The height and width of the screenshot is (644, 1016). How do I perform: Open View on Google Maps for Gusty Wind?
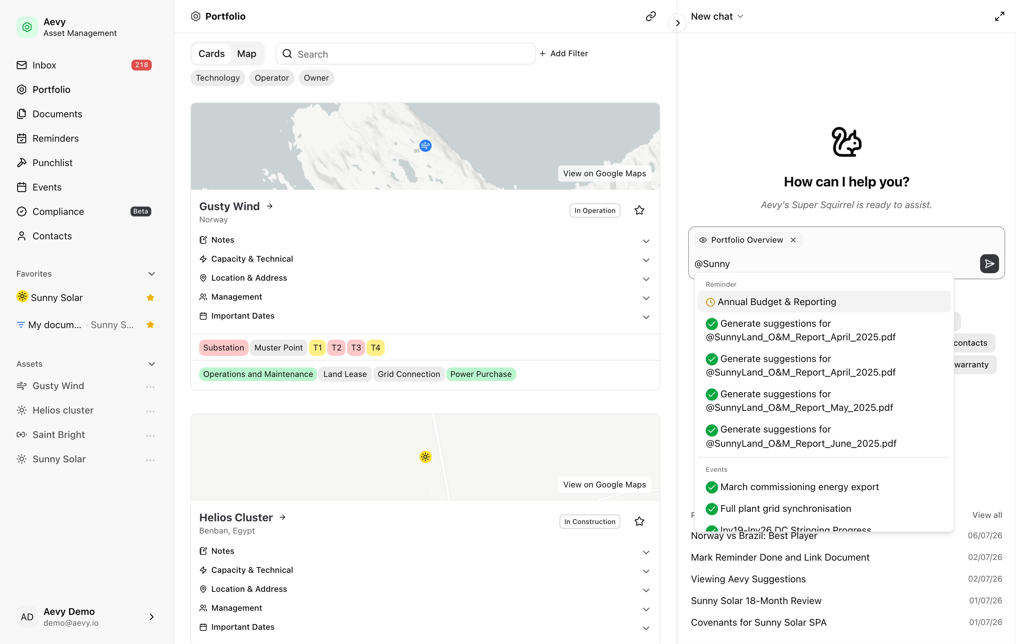(604, 174)
